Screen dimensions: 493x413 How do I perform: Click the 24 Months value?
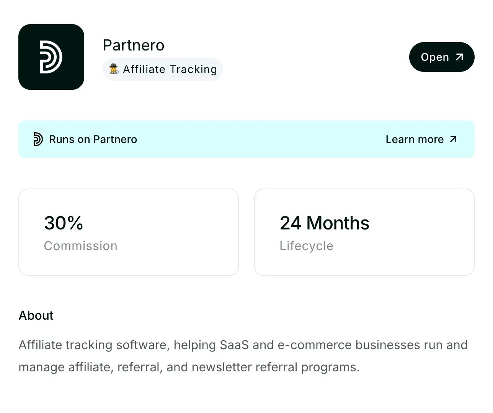click(325, 223)
